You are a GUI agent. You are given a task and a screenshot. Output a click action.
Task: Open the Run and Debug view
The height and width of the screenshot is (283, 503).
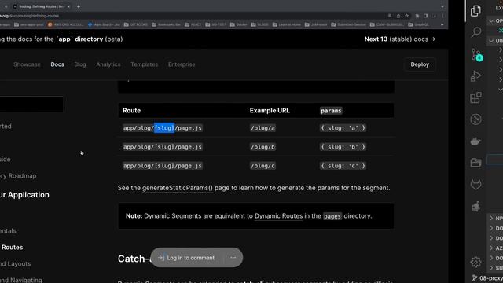(x=476, y=76)
